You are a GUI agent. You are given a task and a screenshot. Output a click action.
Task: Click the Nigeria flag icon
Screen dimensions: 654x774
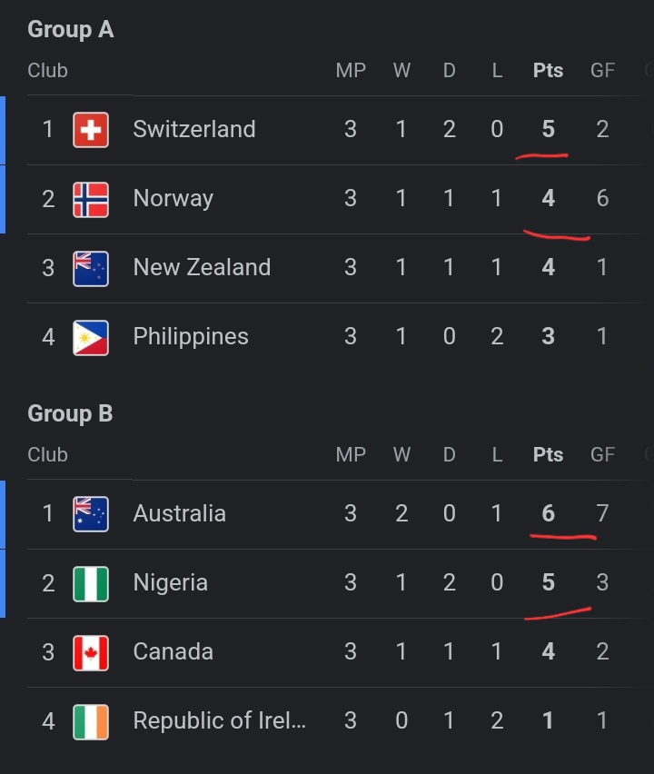tap(91, 583)
